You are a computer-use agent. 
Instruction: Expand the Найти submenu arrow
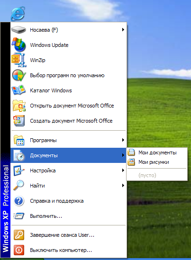[123, 185]
